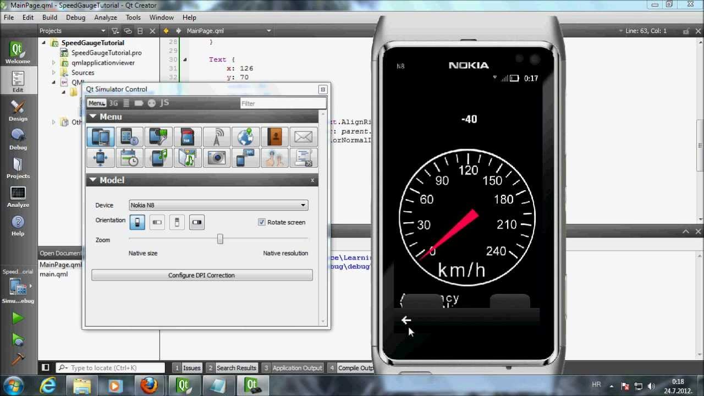The image size is (704, 396).
Task: Open the contacts address book icon
Action: [274, 136]
